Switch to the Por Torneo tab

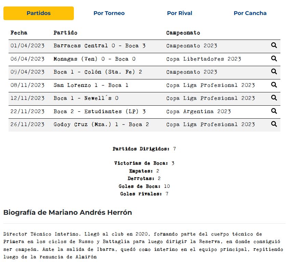point(109,13)
